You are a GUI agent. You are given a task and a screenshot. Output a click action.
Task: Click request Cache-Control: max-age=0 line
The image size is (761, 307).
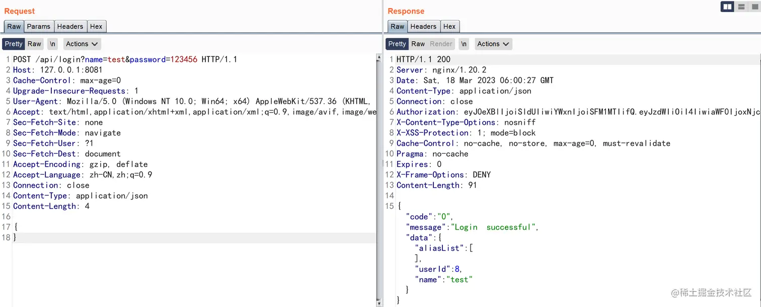coord(67,81)
